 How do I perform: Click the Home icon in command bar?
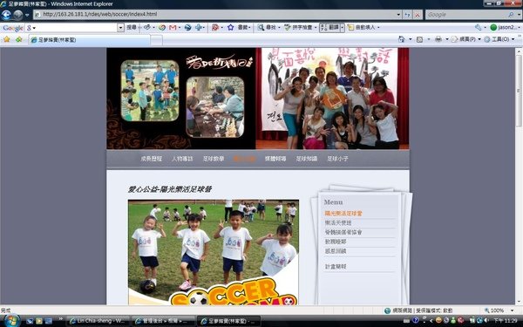pyautogui.click(x=402, y=39)
